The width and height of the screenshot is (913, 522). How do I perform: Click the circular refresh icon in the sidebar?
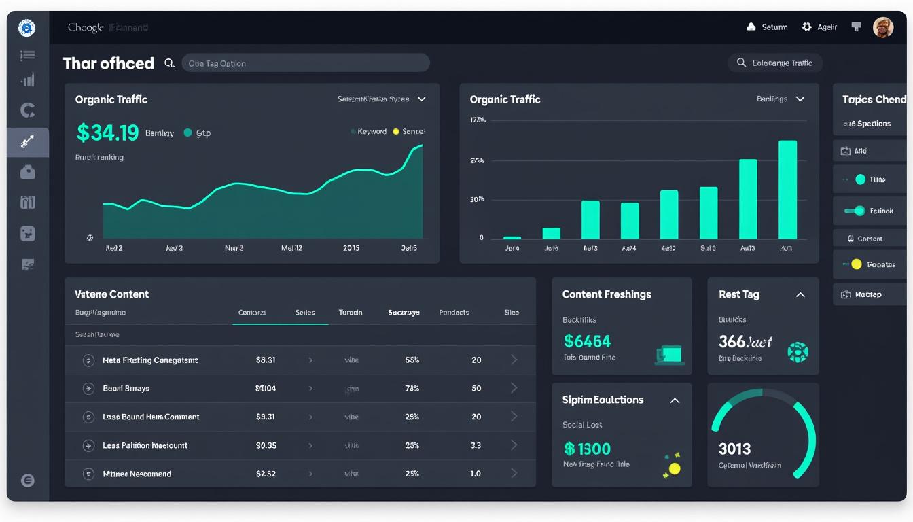tap(27, 110)
